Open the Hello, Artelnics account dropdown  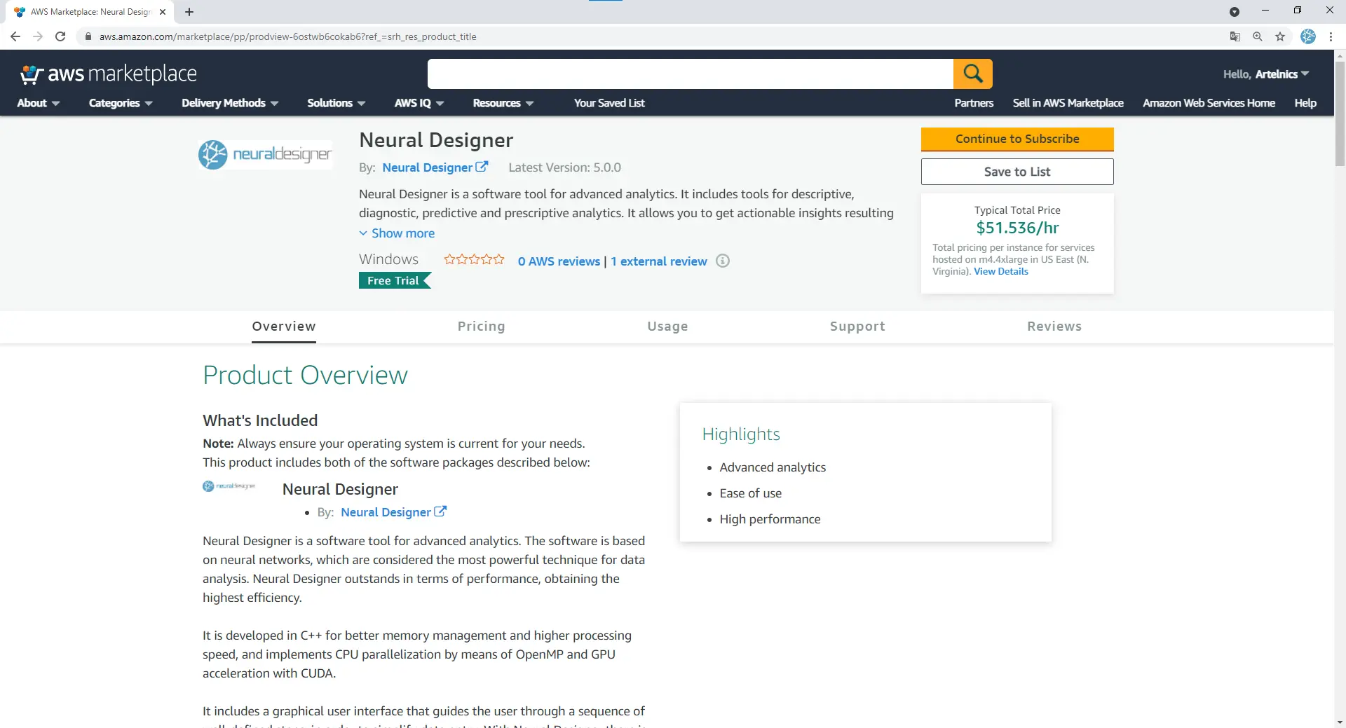(x=1266, y=74)
